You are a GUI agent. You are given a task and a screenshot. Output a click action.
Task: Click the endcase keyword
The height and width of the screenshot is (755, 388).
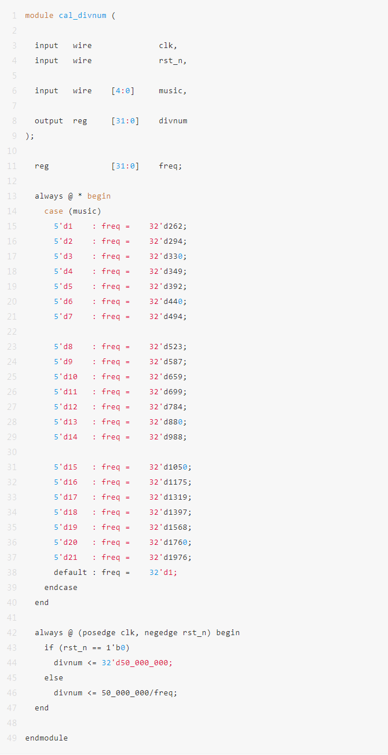[x=61, y=588]
